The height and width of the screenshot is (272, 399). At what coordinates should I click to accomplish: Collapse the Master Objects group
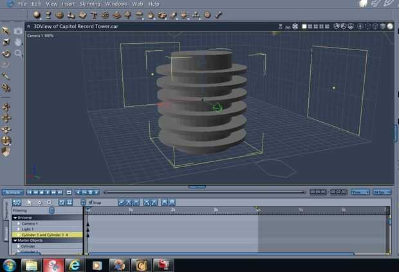click(x=15, y=240)
